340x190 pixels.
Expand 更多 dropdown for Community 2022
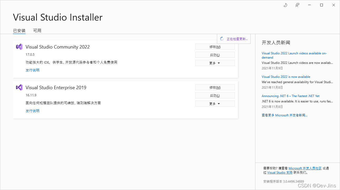(x=215, y=63)
